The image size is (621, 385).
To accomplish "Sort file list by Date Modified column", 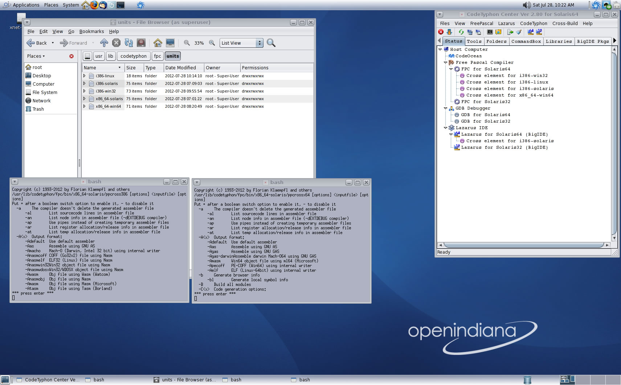I will point(184,68).
